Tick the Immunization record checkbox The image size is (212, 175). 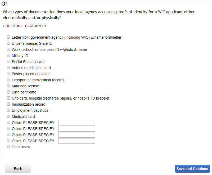tap(8, 104)
